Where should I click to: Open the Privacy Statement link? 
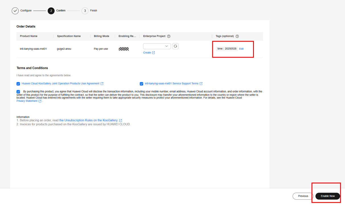pyautogui.click(x=27, y=101)
